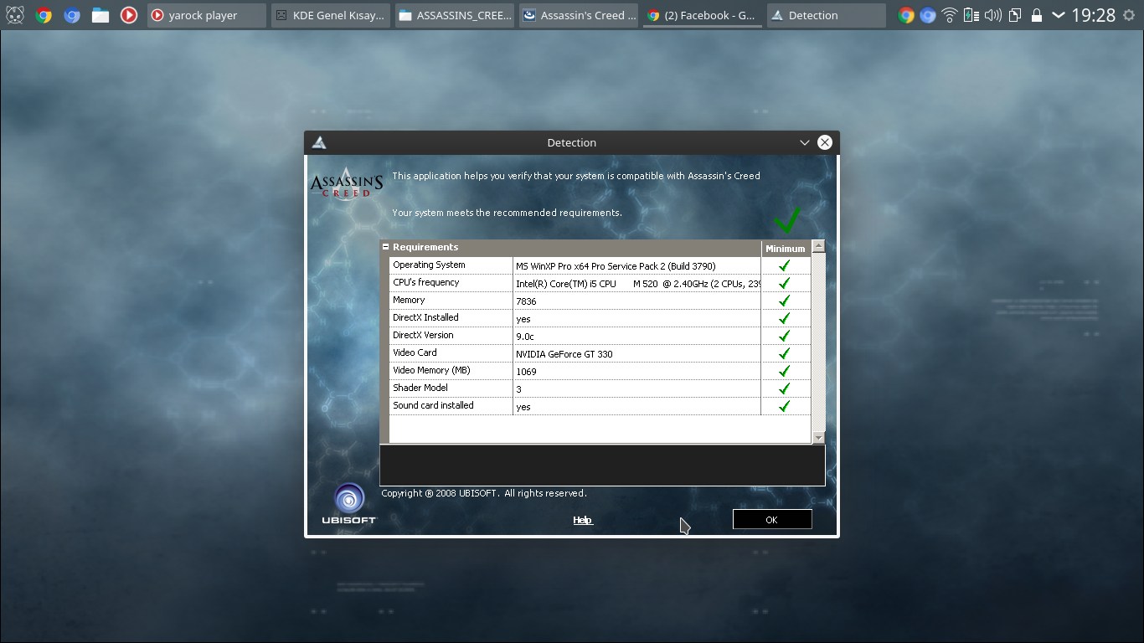Expand hidden system tray icons arrow
Screen dimensions: 1144x643
tap(1059, 15)
